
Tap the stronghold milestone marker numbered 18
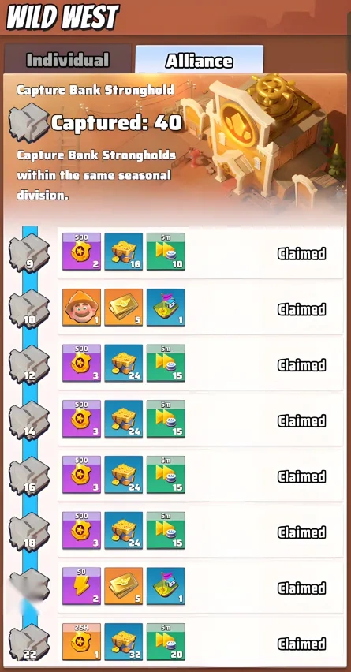(29, 532)
